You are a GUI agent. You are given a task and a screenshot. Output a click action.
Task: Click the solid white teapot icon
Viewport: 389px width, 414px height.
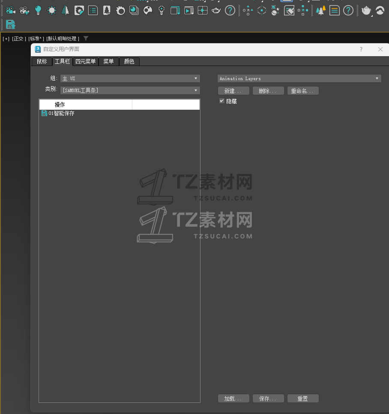click(x=366, y=10)
